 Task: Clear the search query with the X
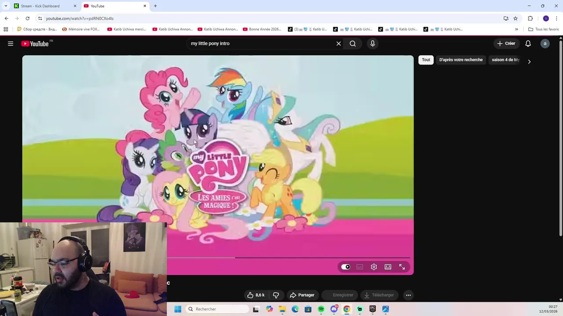(x=339, y=43)
